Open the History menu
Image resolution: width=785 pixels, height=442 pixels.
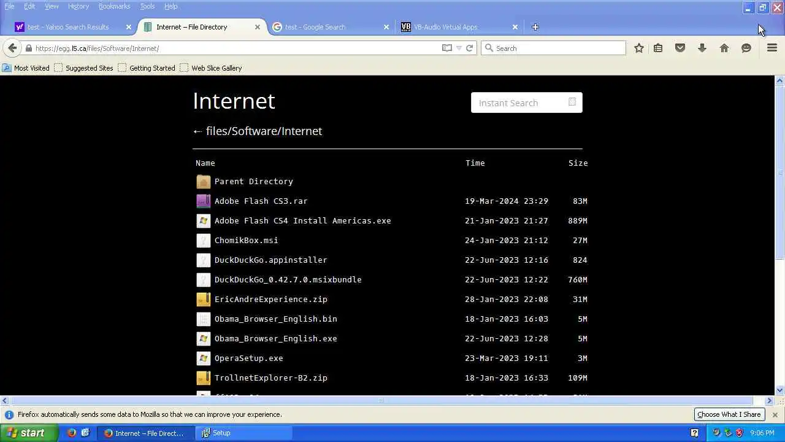coord(78,6)
